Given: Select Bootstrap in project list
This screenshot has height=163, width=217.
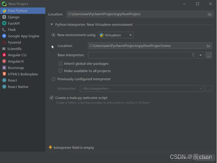Looking at the screenshot, I should 23,68.
